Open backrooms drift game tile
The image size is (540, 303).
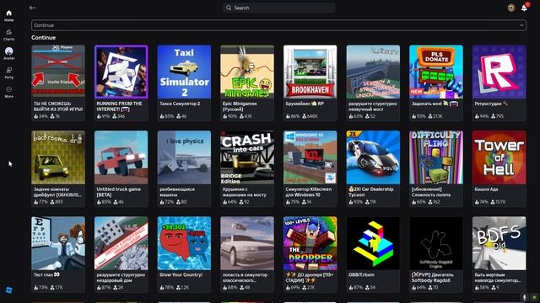tap(58, 168)
